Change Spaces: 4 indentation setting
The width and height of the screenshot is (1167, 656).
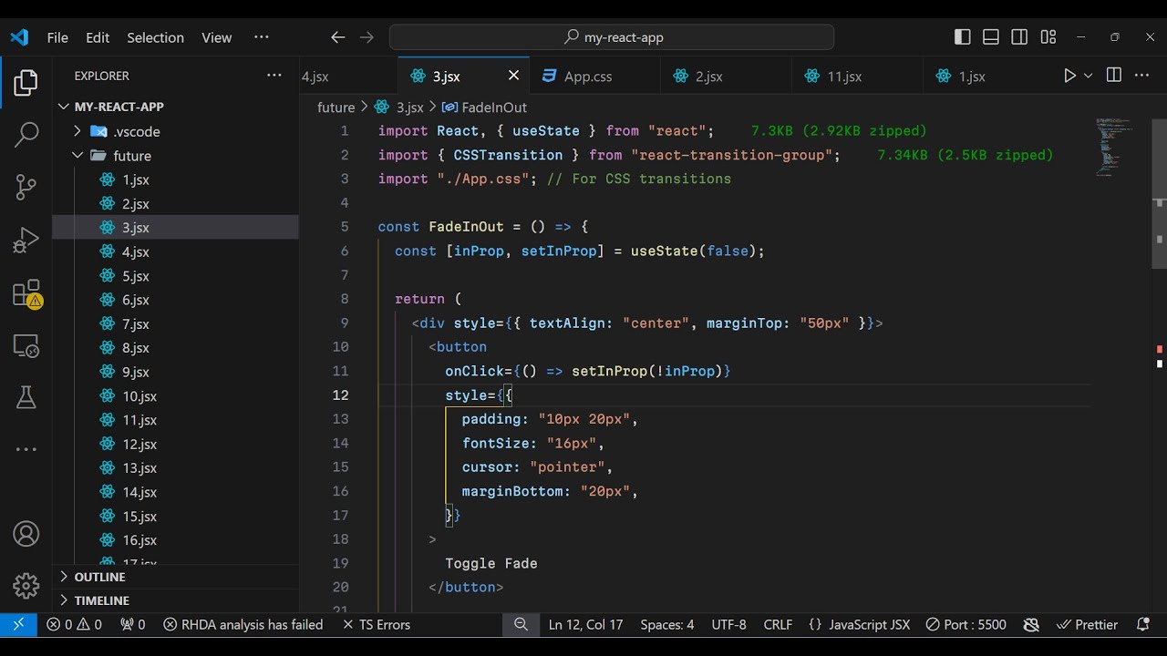(x=666, y=624)
